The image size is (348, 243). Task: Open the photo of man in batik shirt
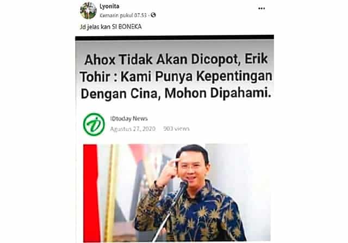(177, 193)
